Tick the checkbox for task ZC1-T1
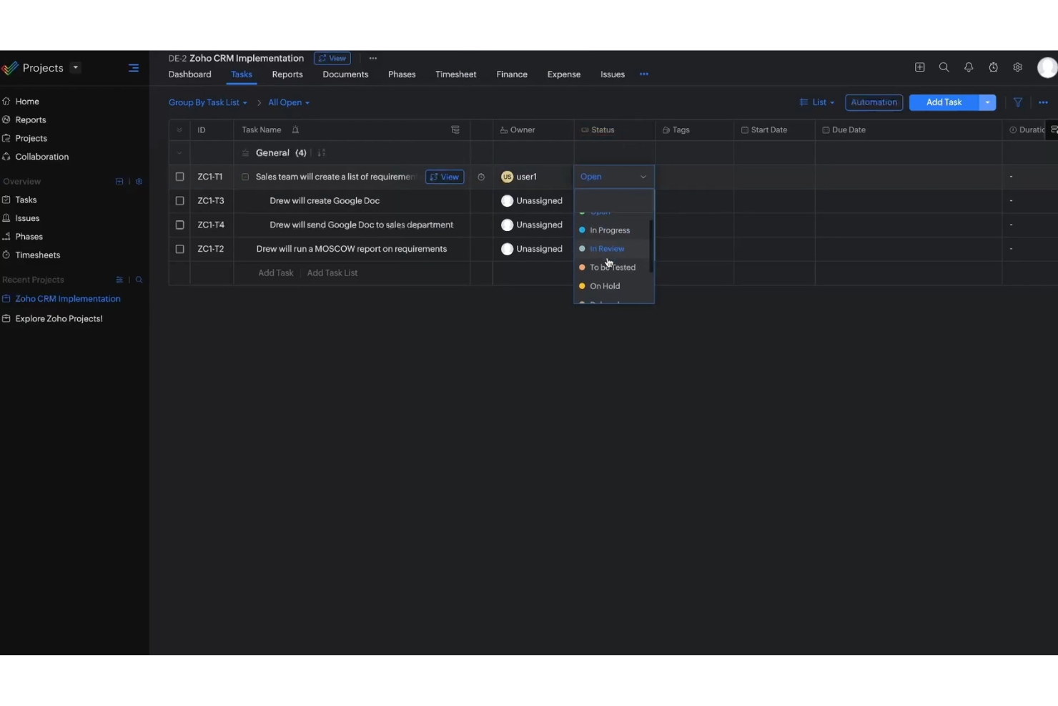The width and height of the screenshot is (1058, 706). click(179, 177)
